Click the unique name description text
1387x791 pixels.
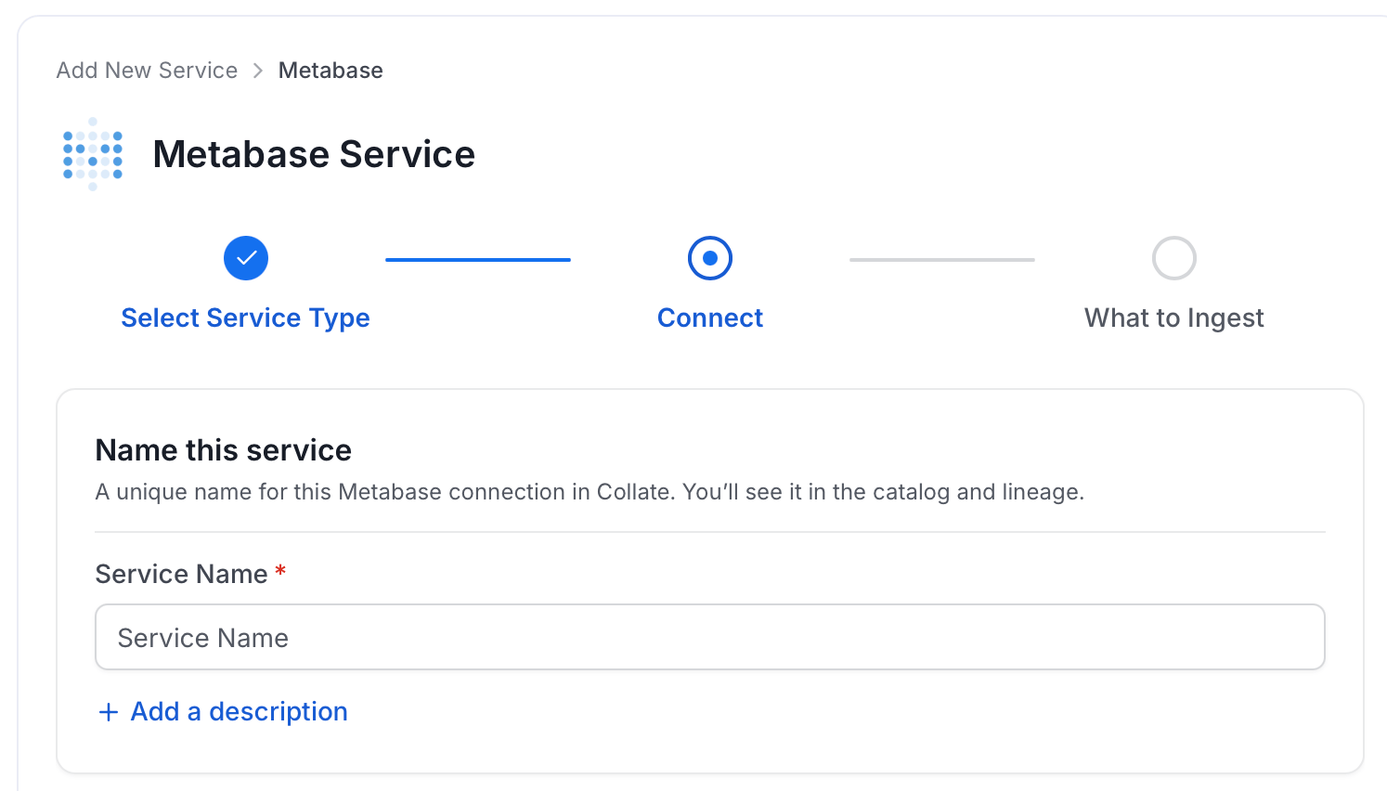click(590, 492)
